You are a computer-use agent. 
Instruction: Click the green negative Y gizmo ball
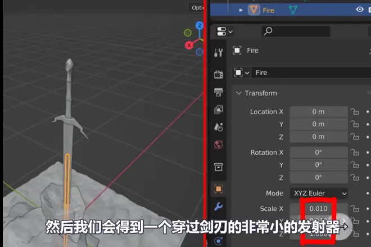[x=188, y=33]
